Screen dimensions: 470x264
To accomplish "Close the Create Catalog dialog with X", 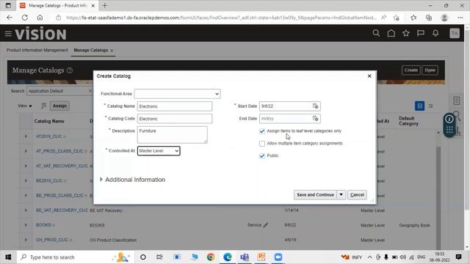I will (369, 76).
